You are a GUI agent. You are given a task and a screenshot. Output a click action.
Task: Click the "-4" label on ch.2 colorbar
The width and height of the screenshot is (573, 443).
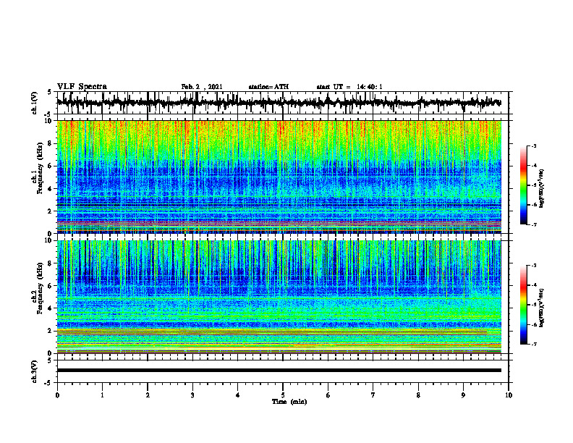[534, 285]
